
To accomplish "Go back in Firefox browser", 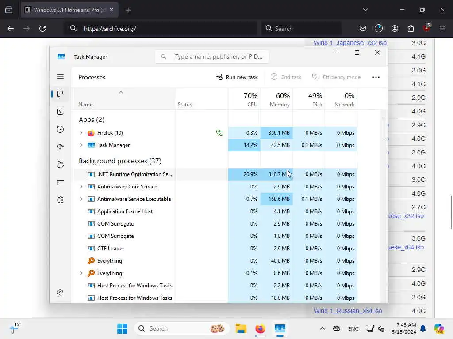I will click(x=11, y=29).
